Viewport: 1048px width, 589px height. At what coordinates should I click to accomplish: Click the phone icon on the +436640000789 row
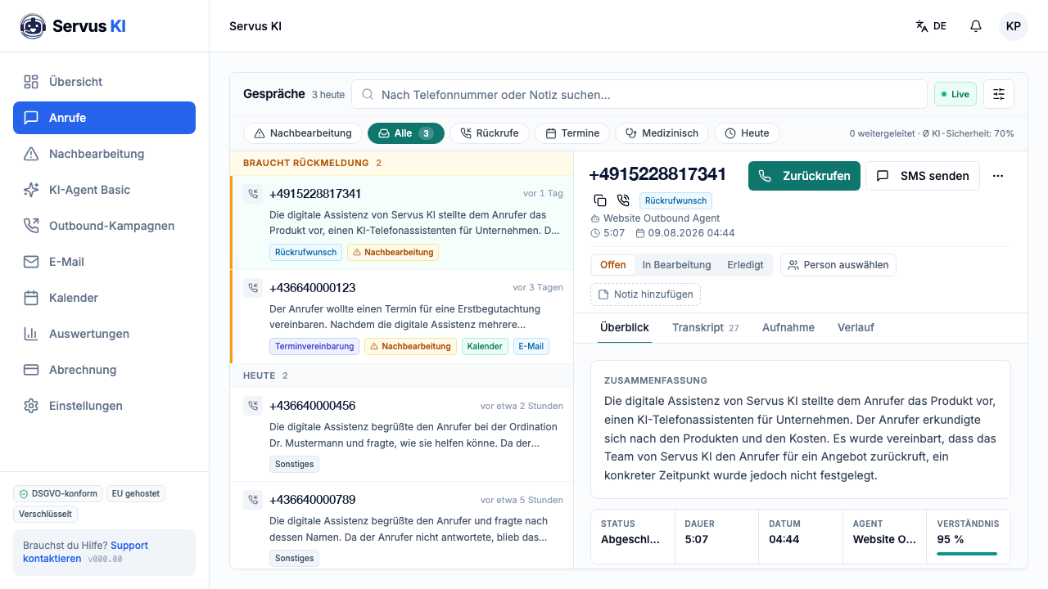[253, 500]
